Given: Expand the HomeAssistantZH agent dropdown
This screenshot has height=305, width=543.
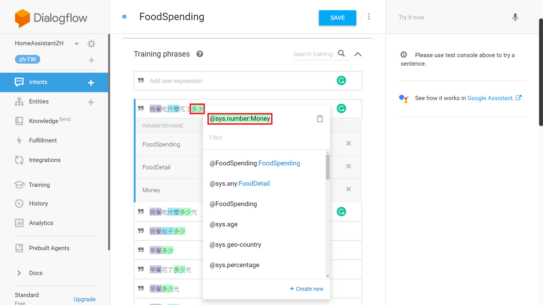Looking at the screenshot, I should click(x=76, y=44).
